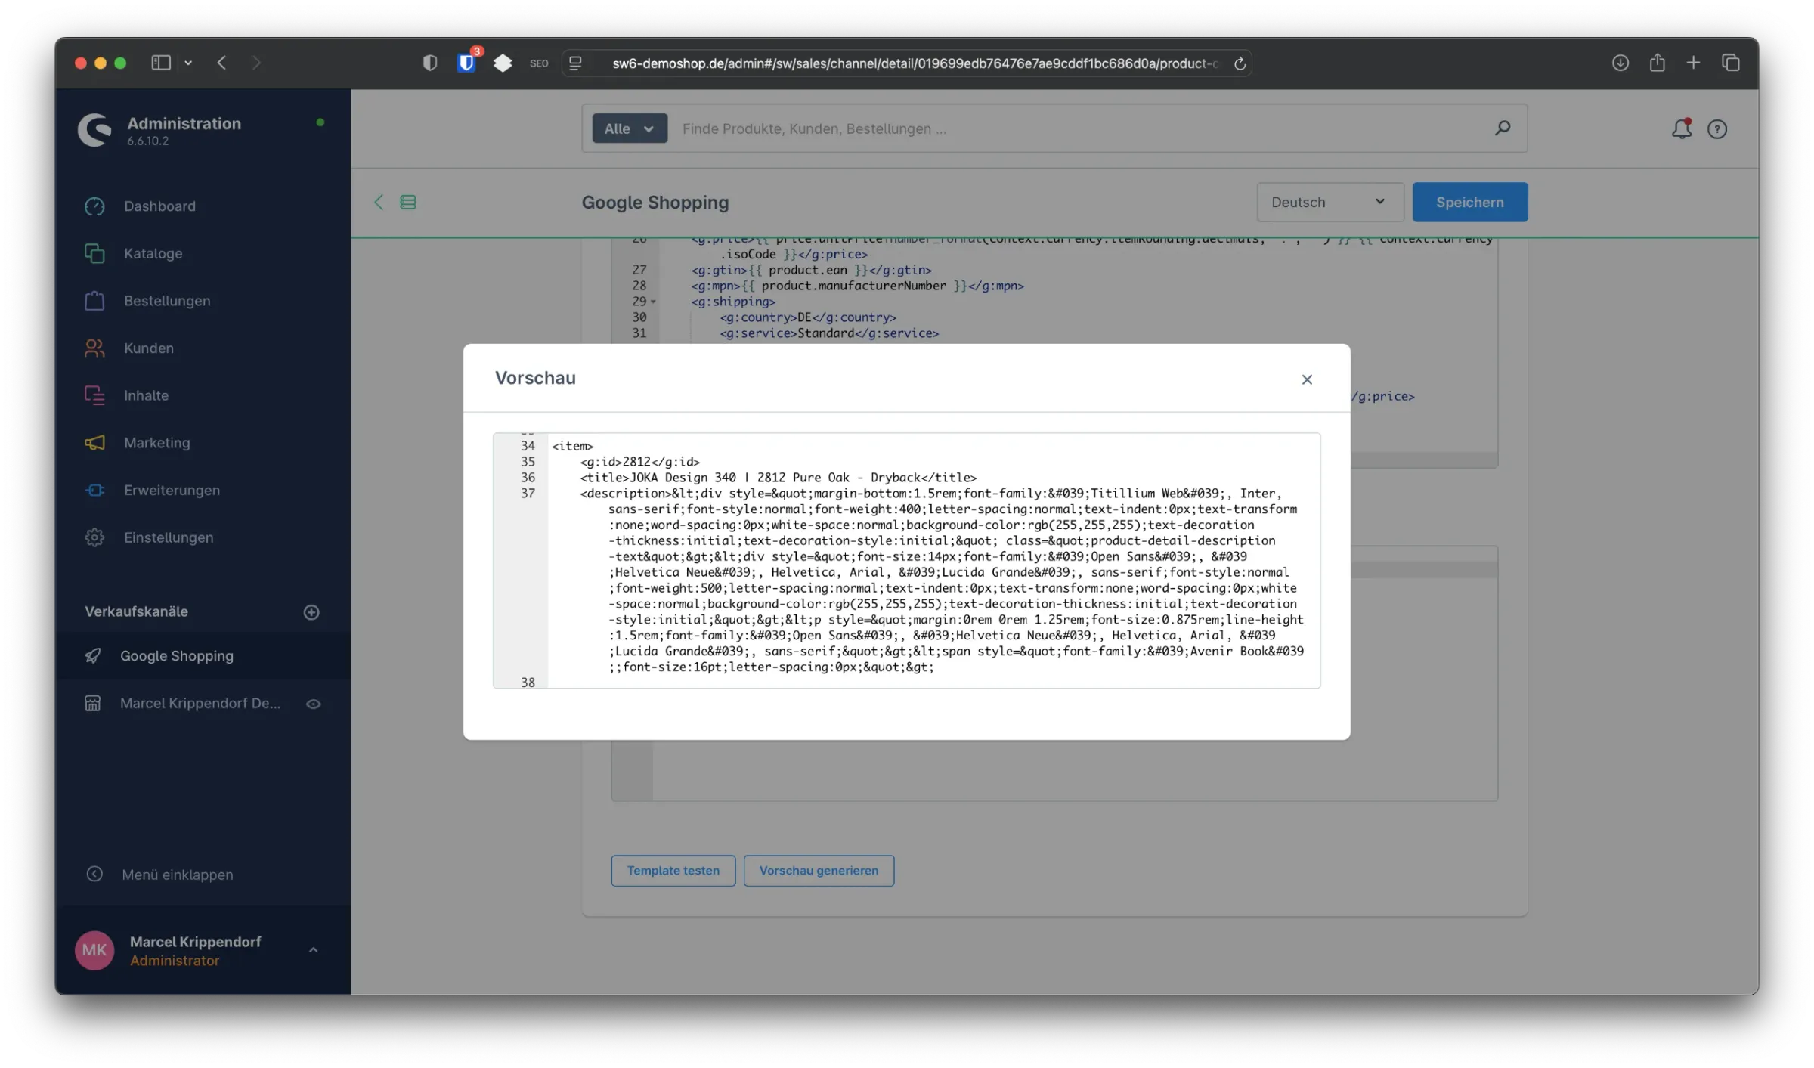Click Menü einklappen to collapse sidebar
The image size is (1814, 1068).
177,875
